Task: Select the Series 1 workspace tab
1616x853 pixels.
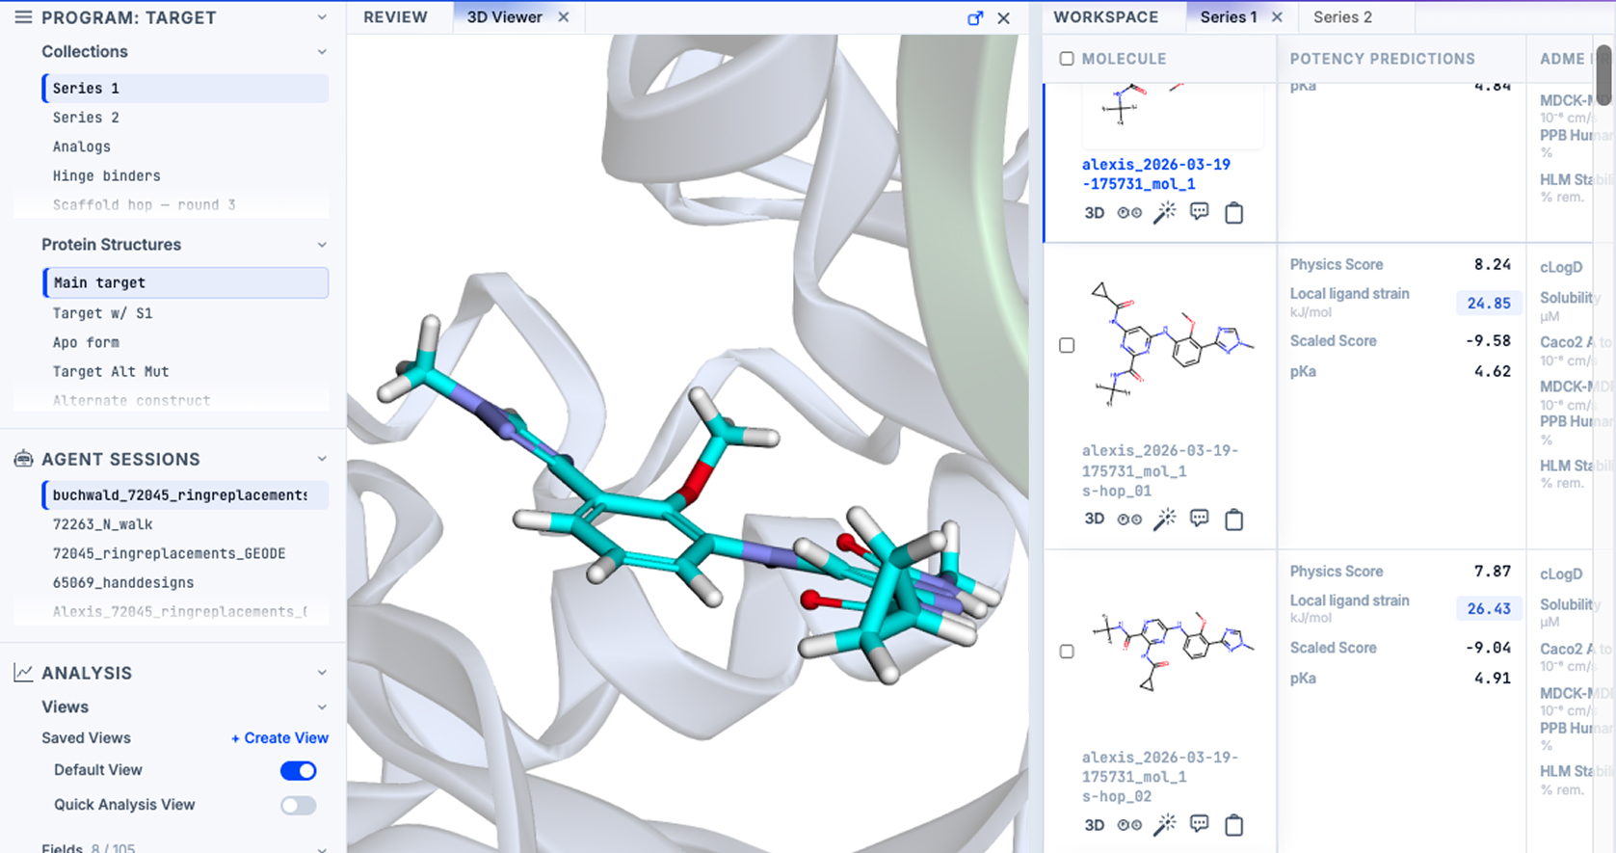Action: click(x=1229, y=17)
